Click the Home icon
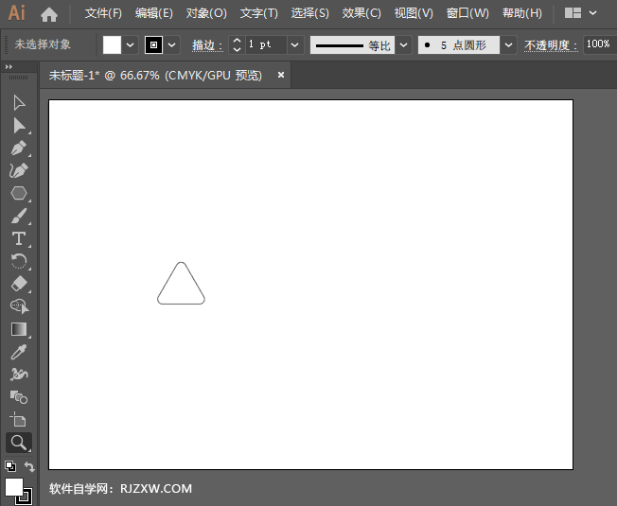Viewport: 617px width, 506px height. tap(49, 15)
